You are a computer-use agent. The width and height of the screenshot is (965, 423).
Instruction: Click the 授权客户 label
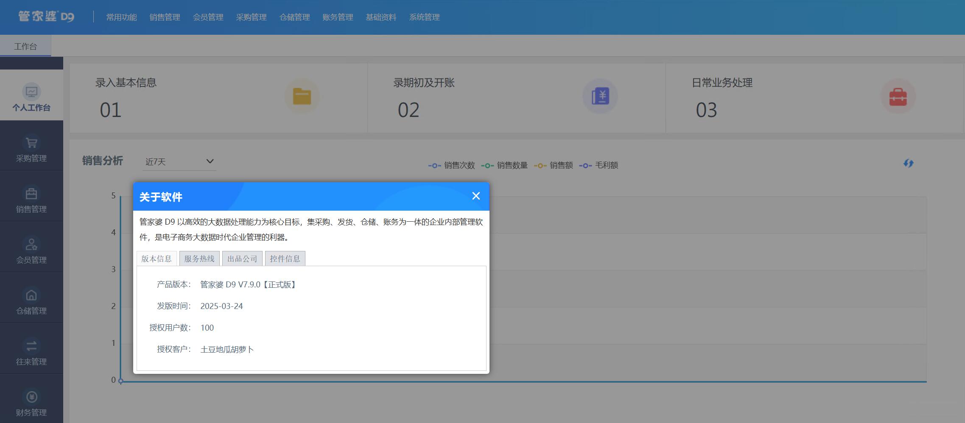(174, 349)
